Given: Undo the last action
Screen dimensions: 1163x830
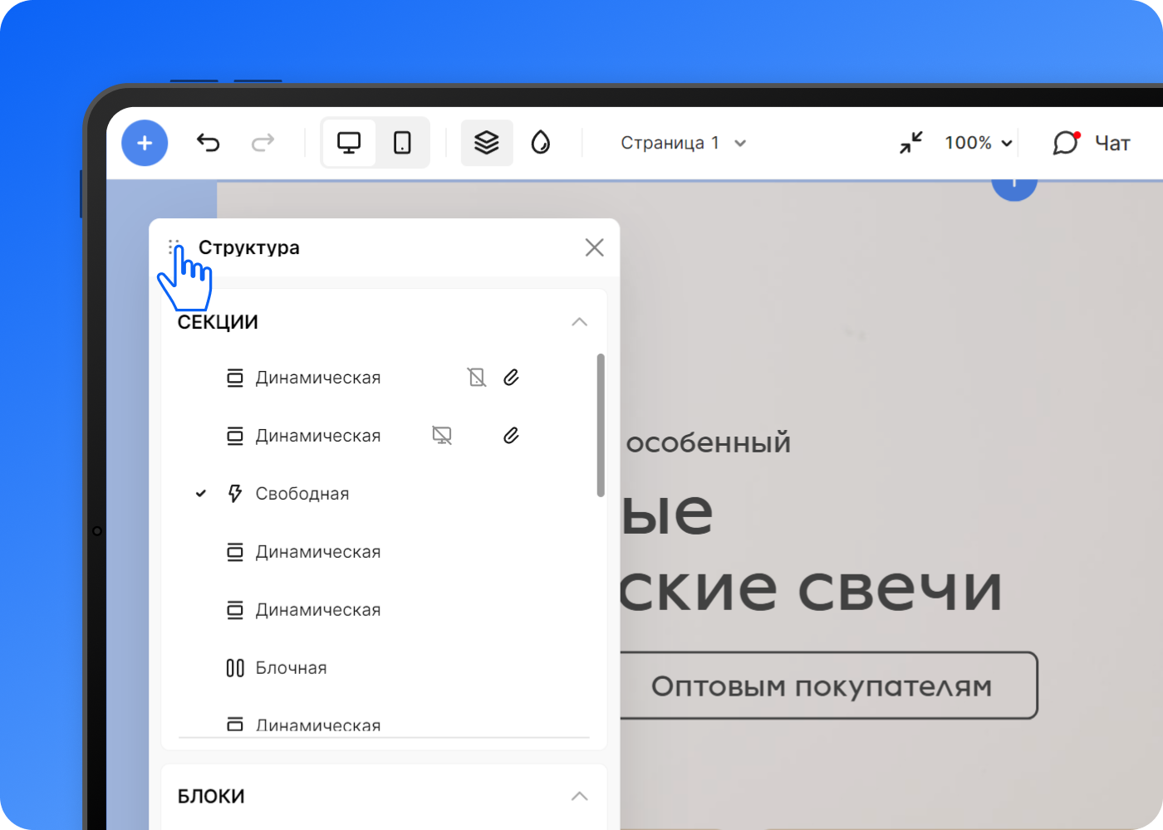Looking at the screenshot, I should (208, 143).
